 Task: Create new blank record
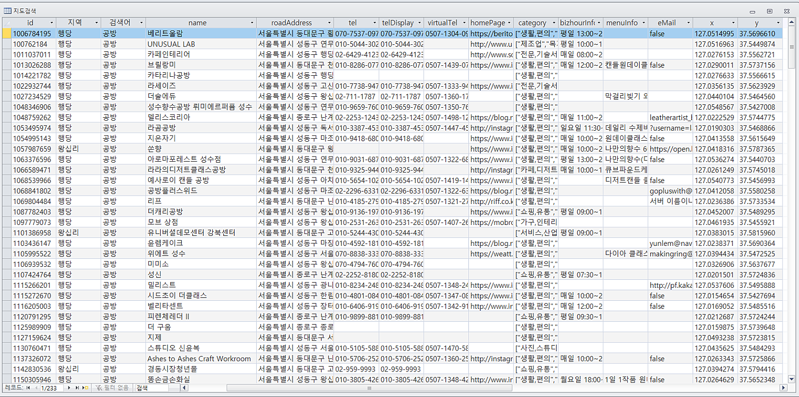pos(85,388)
